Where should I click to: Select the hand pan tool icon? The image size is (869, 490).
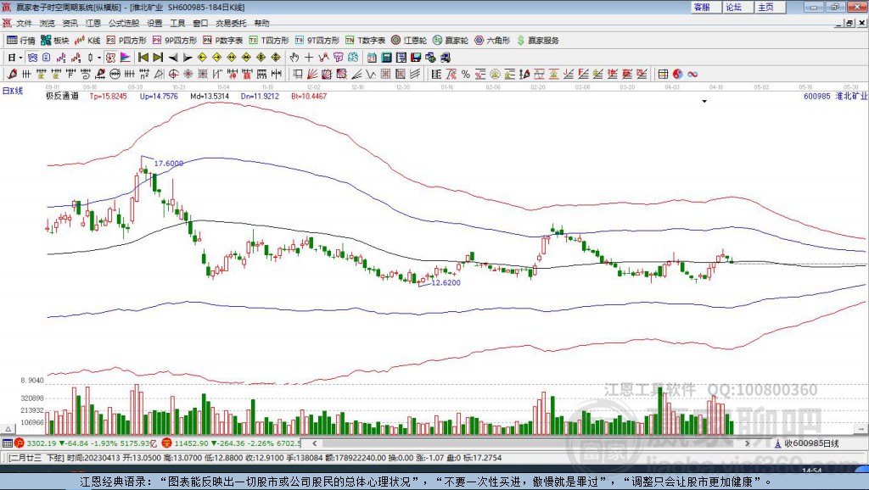[x=294, y=58]
